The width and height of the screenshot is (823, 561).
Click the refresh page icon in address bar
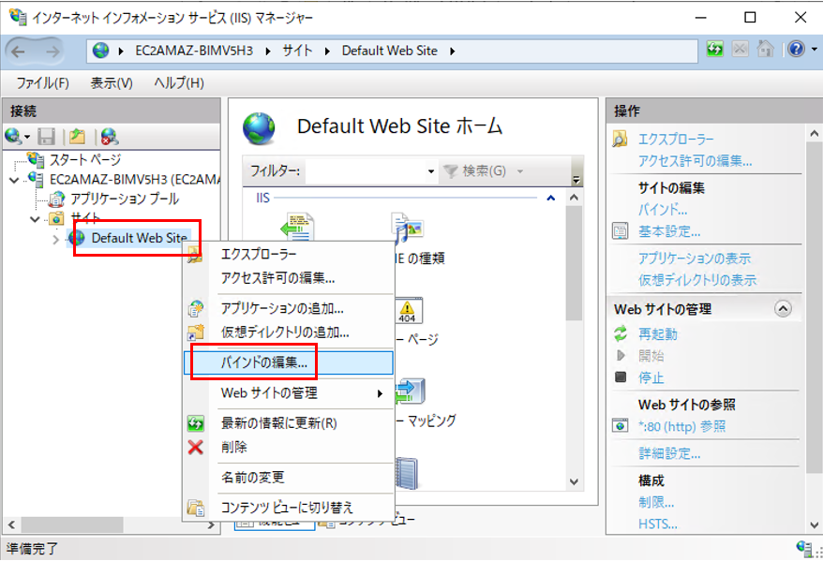[715, 50]
